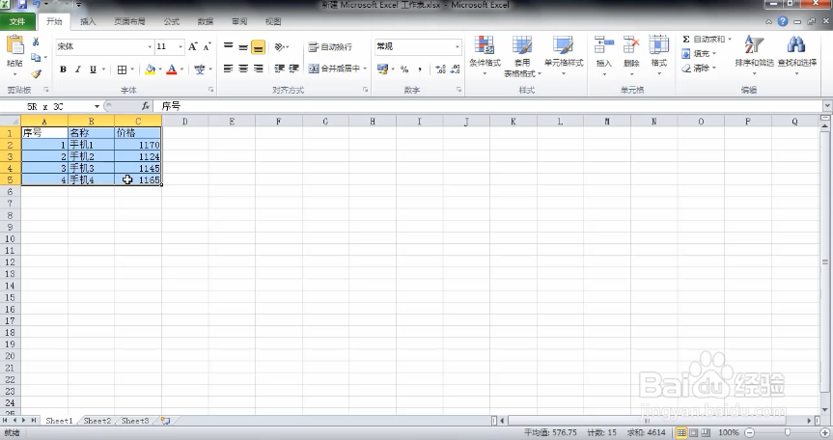This screenshot has height=440, width=833.
Task: Toggle bottom vertical alignment
Action: [x=258, y=46]
